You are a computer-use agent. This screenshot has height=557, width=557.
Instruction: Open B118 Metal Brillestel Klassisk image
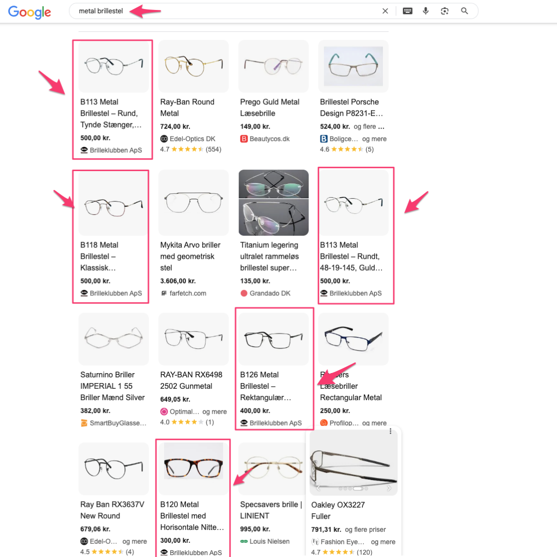113,203
